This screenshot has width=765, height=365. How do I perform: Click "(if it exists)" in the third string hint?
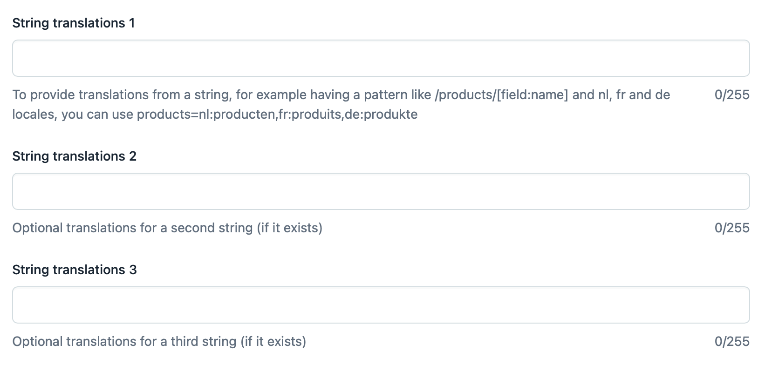coord(273,342)
